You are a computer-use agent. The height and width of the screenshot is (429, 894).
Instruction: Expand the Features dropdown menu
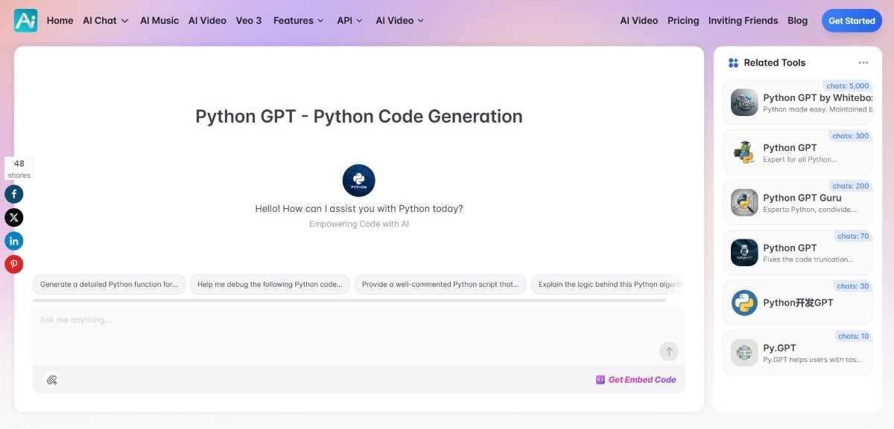tap(298, 21)
